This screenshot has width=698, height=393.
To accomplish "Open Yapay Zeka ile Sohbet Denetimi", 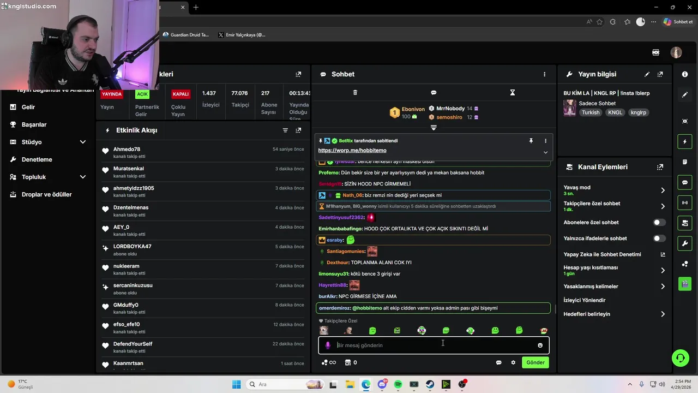I will point(615,254).
